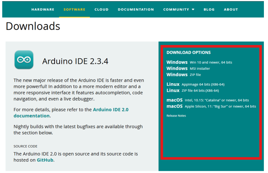The height and width of the screenshot is (173, 268).
Task: Click the Arduino IDE 2.3.4 title
Action: tap(75, 61)
